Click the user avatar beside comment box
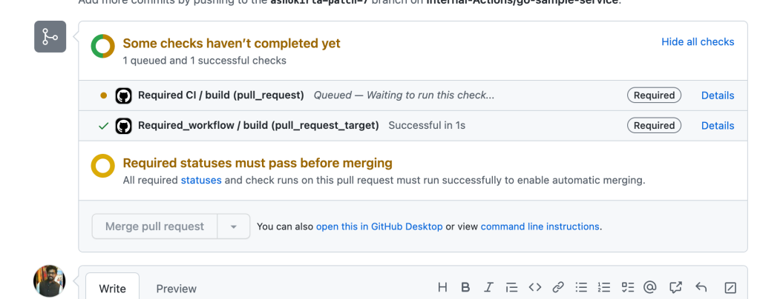Image resolution: width=760 pixels, height=299 pixels. tap(50, 282)
